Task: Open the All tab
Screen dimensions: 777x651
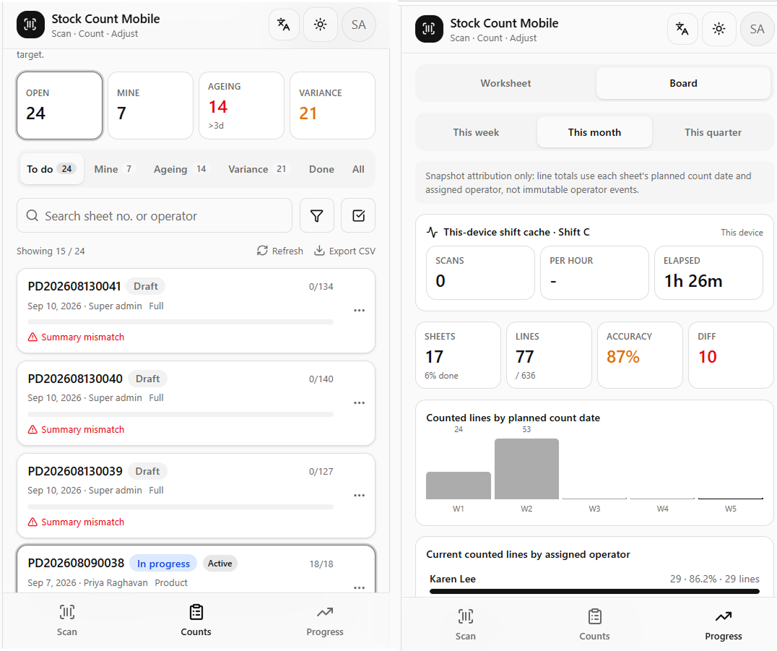Action: (x=358, y=169)
